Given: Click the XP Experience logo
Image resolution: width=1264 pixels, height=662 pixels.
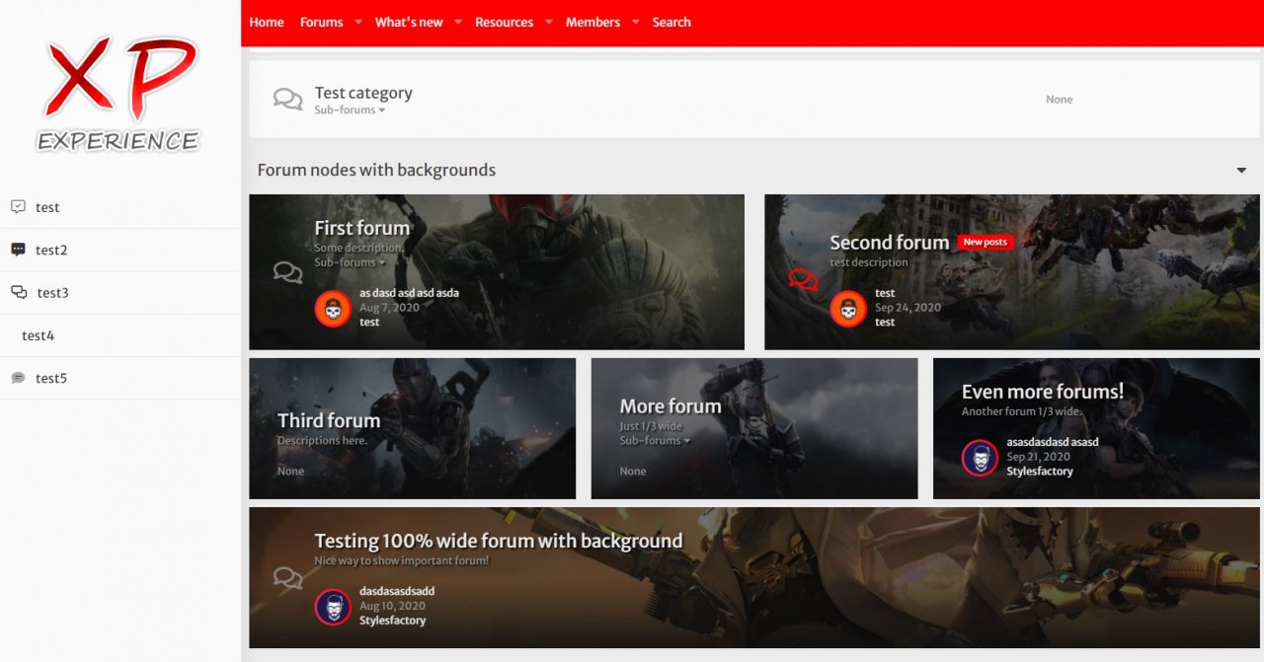Looking at the screenshot, I should pos(118,94).
